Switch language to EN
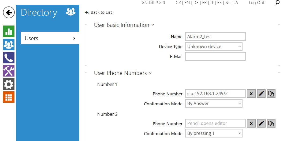This screenshot has width=283, height=141. (x=187, y=3)
